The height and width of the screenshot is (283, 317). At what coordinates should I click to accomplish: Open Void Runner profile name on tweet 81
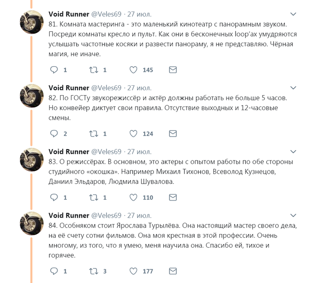[x=68, y=14]
